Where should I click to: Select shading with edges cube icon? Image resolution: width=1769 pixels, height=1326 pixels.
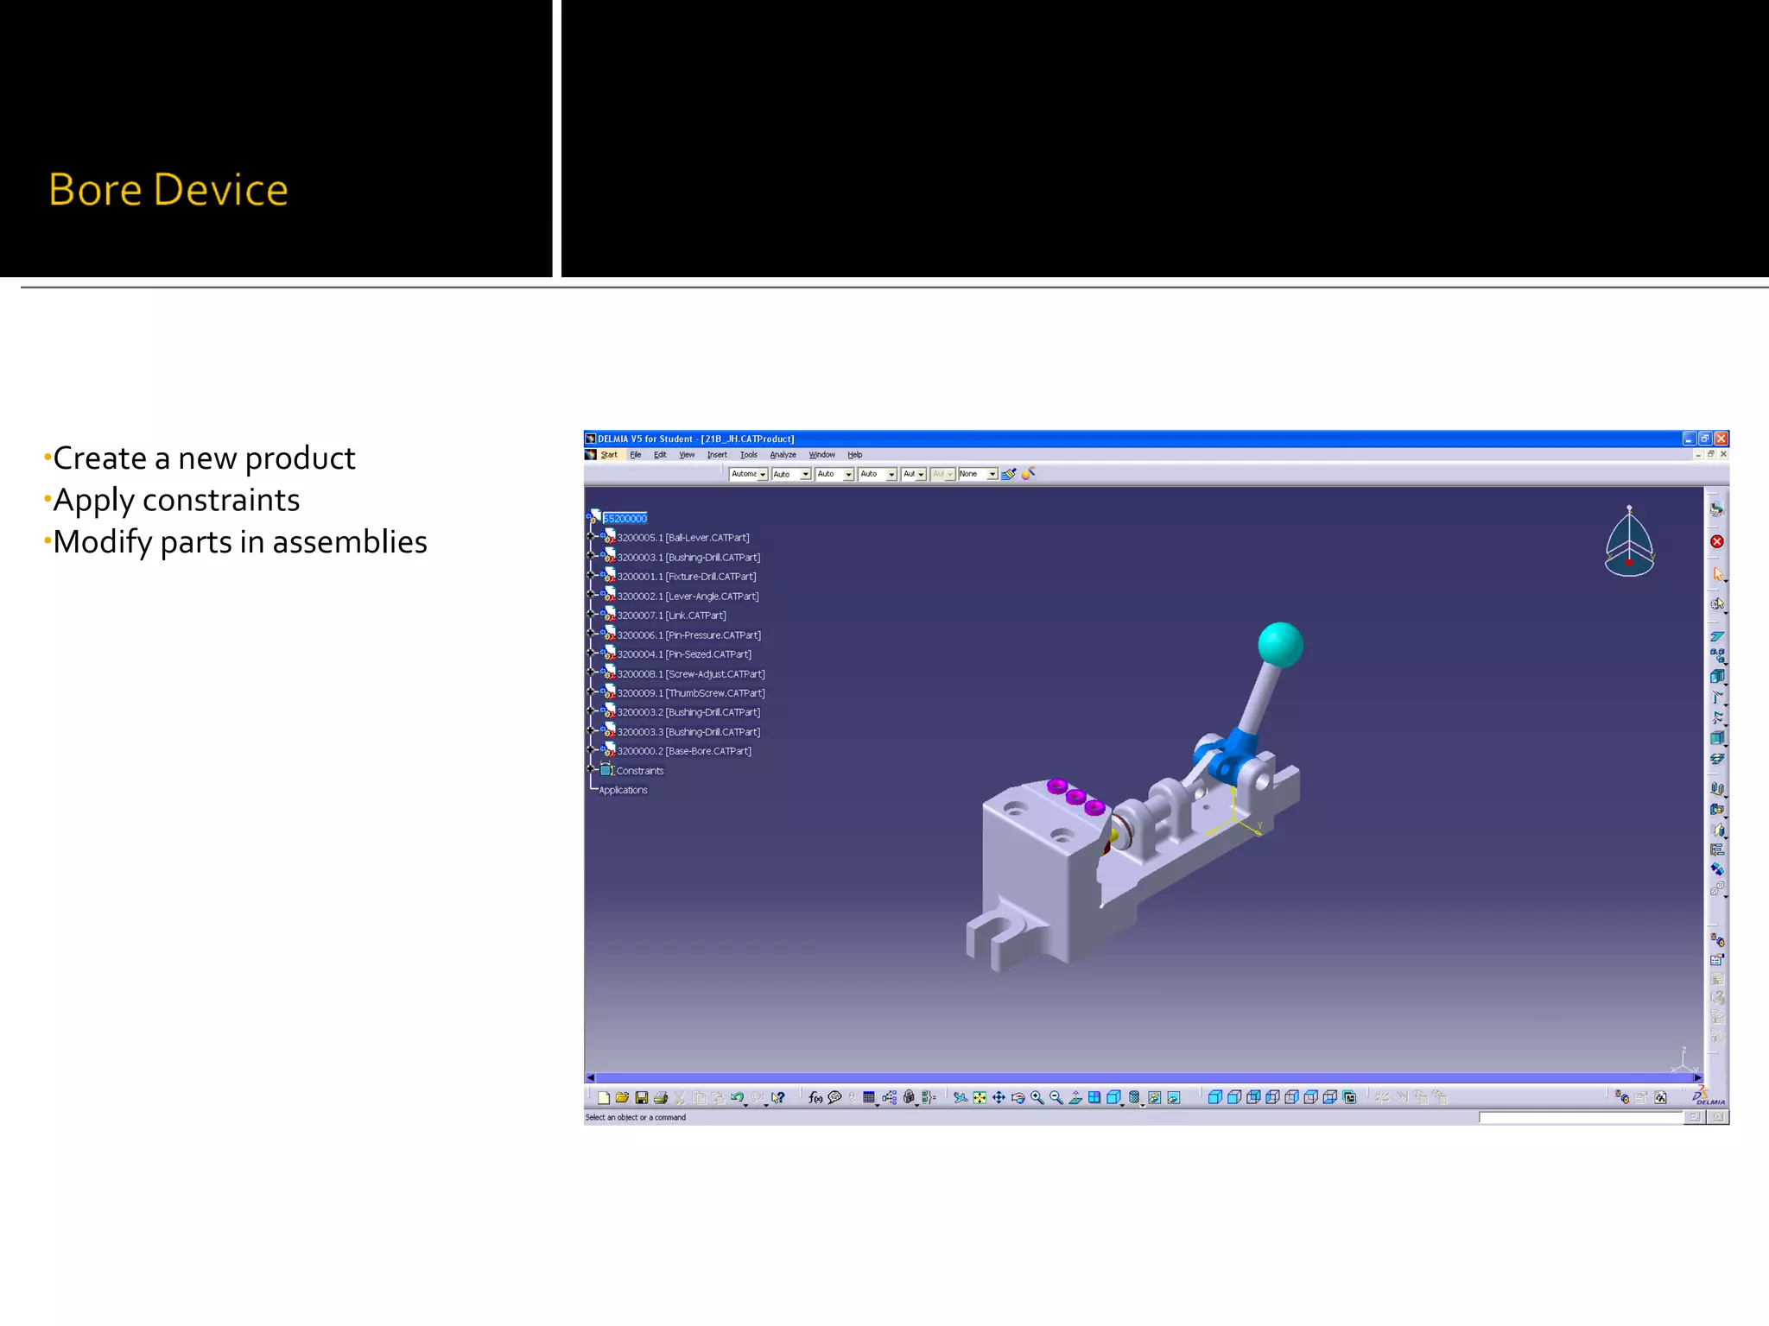pos(1233,1098)
